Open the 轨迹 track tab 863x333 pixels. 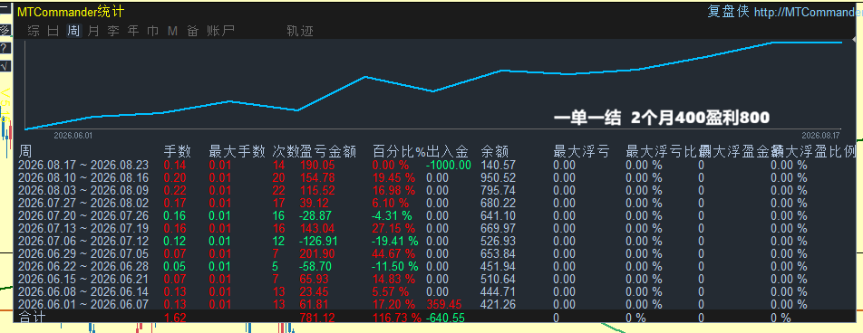click(x=300, y=32)
